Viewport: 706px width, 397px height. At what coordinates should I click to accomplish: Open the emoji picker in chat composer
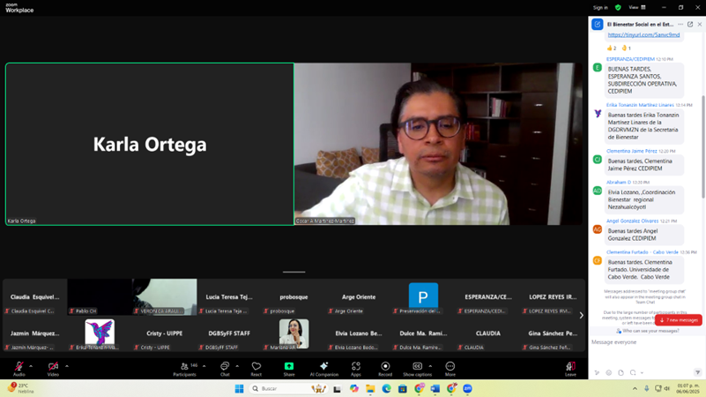tap(609, 372)
